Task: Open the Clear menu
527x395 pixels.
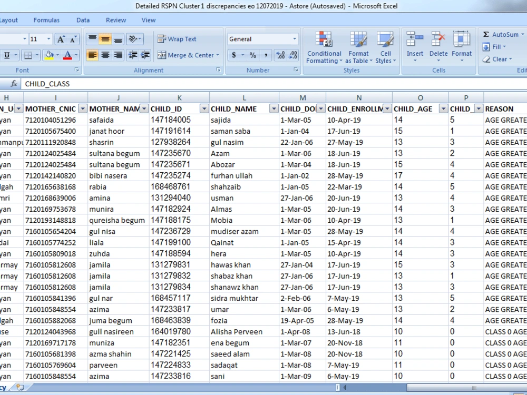Action: click(497, 59)
